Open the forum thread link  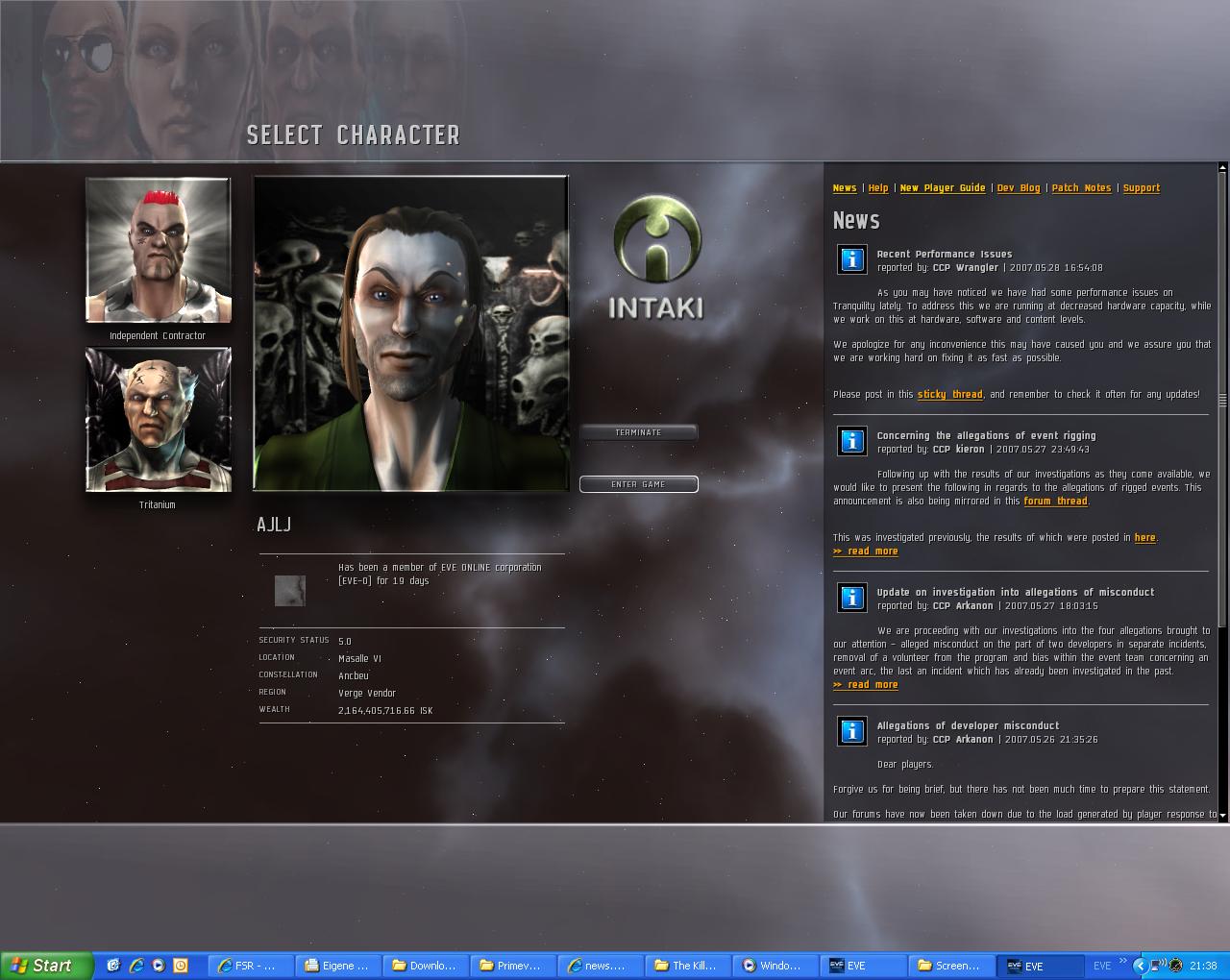coord(1055,502)
